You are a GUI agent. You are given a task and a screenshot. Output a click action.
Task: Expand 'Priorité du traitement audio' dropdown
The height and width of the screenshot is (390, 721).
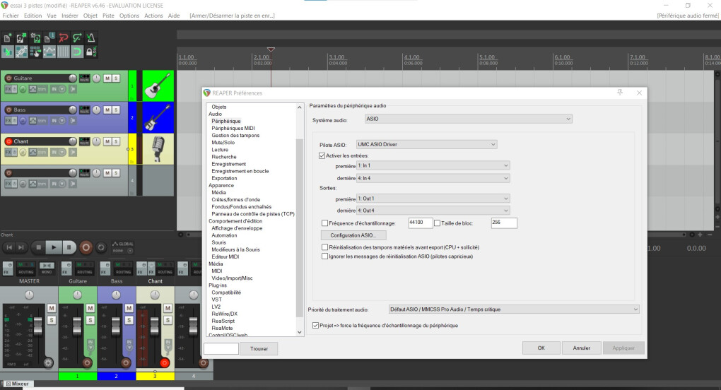[x=514, y=309]
